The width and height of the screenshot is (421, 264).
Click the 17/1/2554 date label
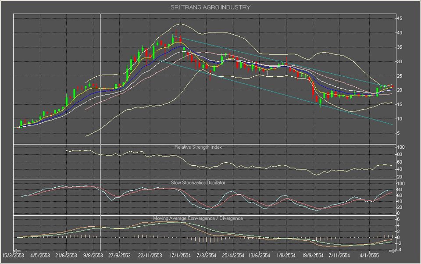coord(180,255)
